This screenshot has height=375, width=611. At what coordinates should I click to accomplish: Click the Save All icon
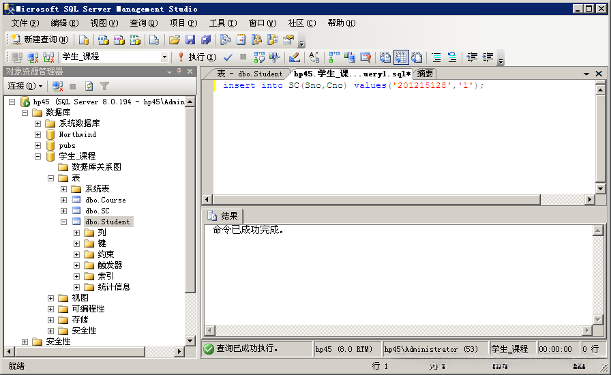pos(206,40)
